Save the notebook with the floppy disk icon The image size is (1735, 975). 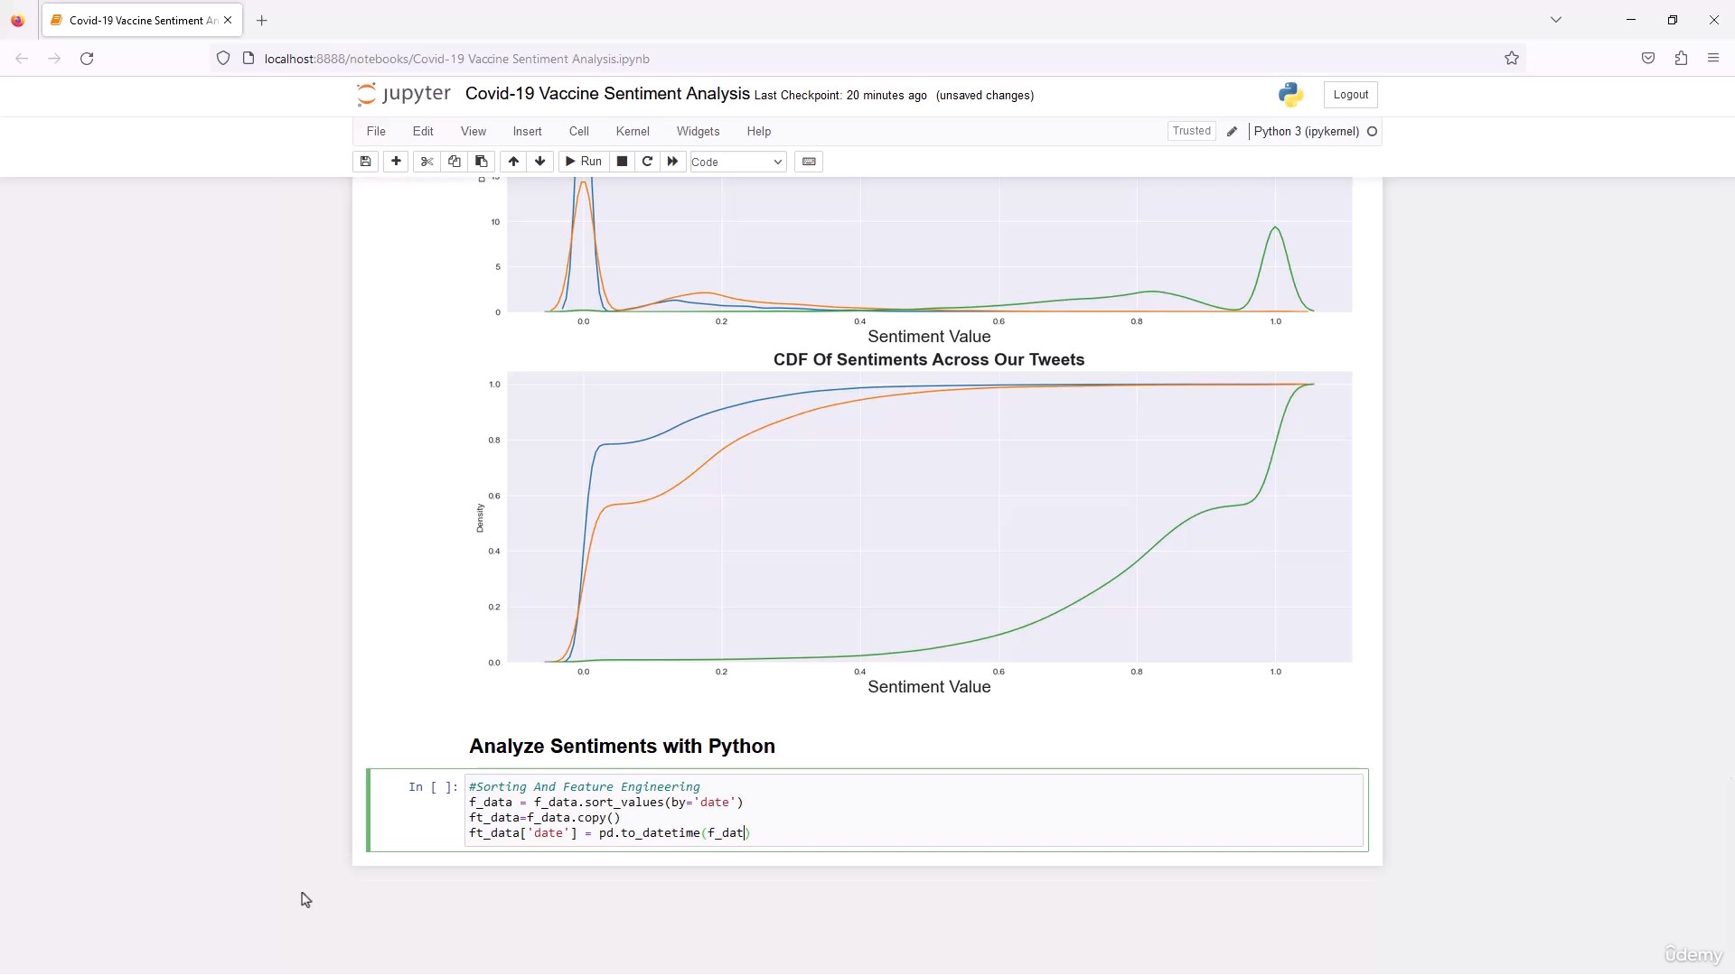tap(365, 162)
